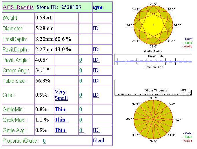The height and width of the screenshot is (149, 197).
Task: Click the 0 grade in Crown.Ang row
Action: (81, 70)
